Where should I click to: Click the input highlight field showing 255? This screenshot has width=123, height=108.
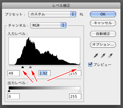pos(75,73)
